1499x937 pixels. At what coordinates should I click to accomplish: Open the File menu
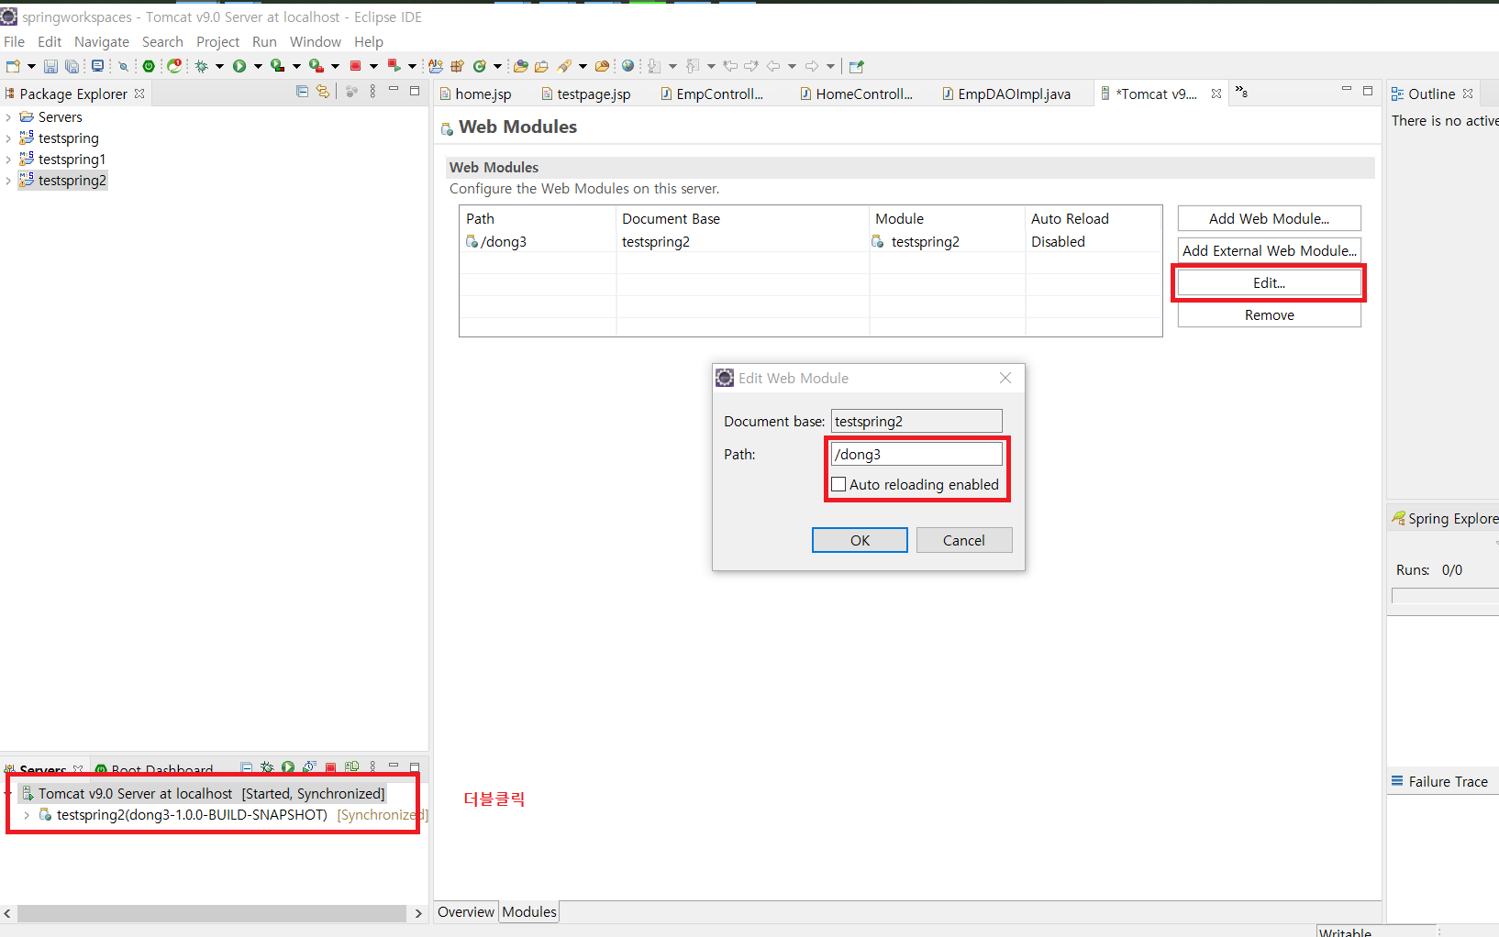pyautogui.click(x=14, y=42)
